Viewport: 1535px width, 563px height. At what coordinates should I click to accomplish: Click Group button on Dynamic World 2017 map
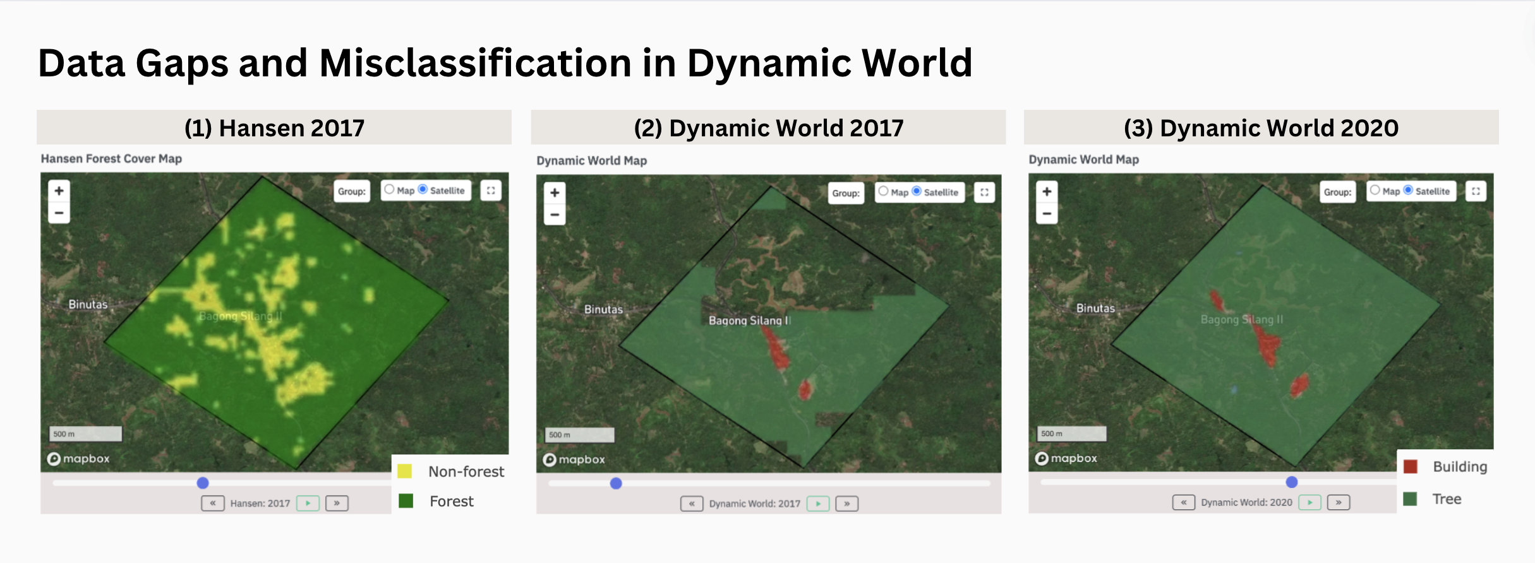(x=846, y=193)
